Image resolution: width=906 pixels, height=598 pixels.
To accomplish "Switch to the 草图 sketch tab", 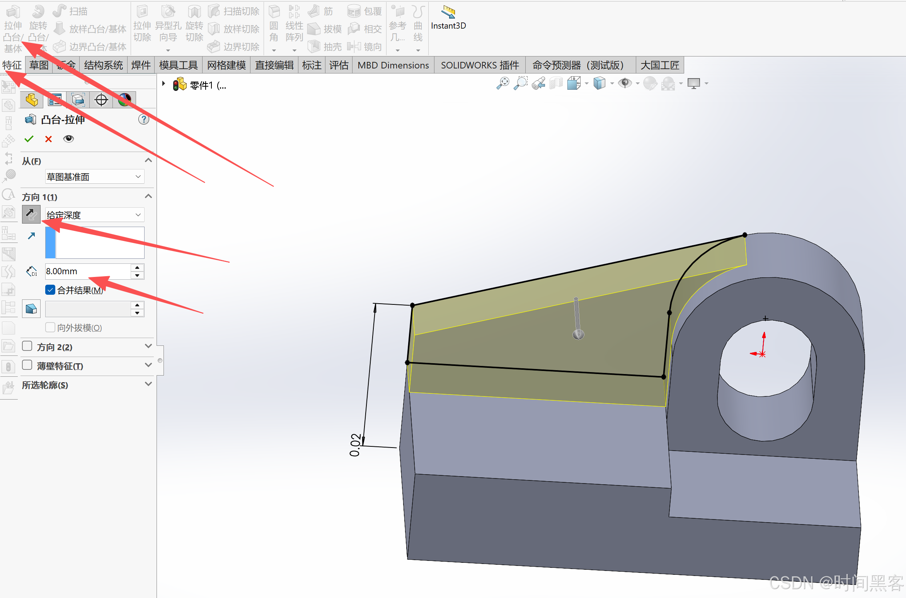I will pos(39,65).
